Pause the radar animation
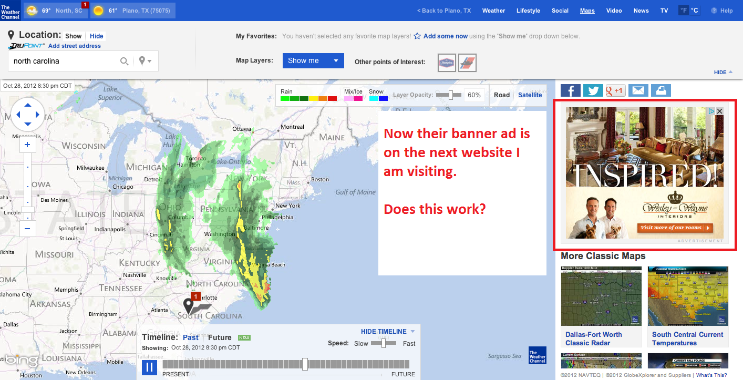The image size is (743, 380). point(149,367)
